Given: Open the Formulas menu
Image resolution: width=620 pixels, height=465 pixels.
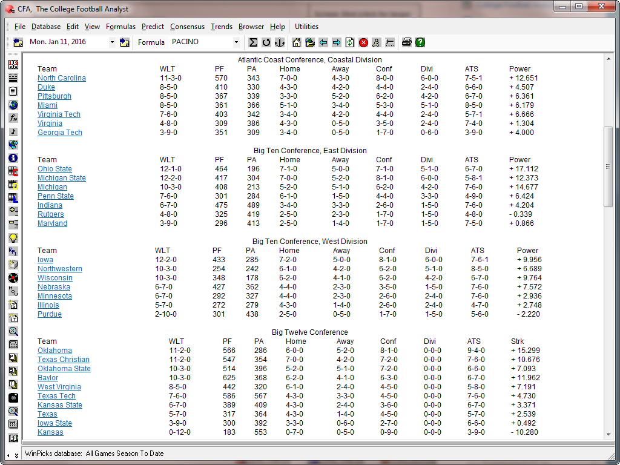Looking at the screenshot, I should pos(120,27).
